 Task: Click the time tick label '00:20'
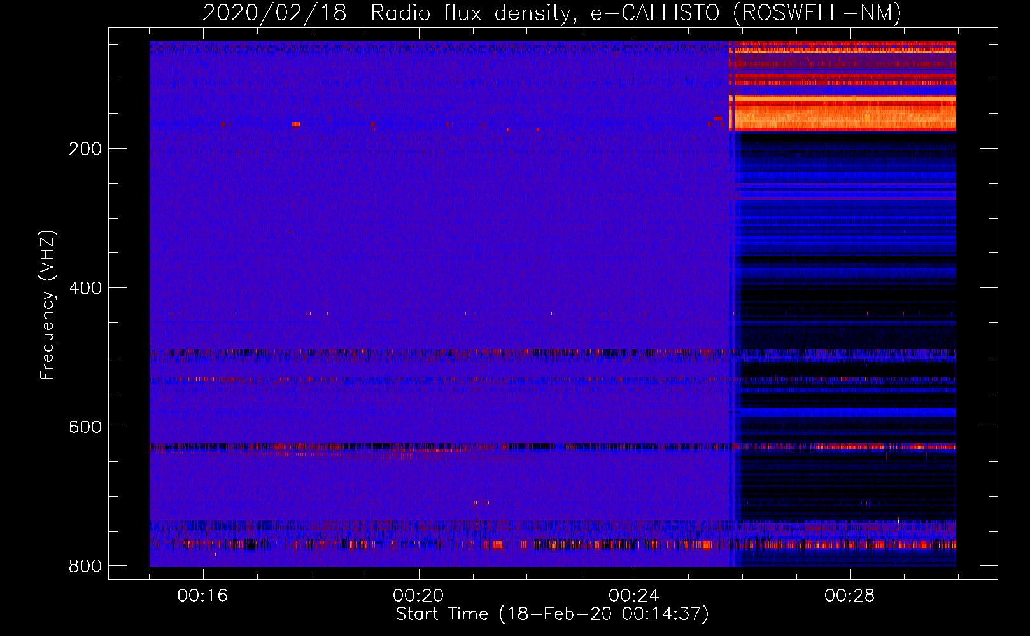click(418, 595)
